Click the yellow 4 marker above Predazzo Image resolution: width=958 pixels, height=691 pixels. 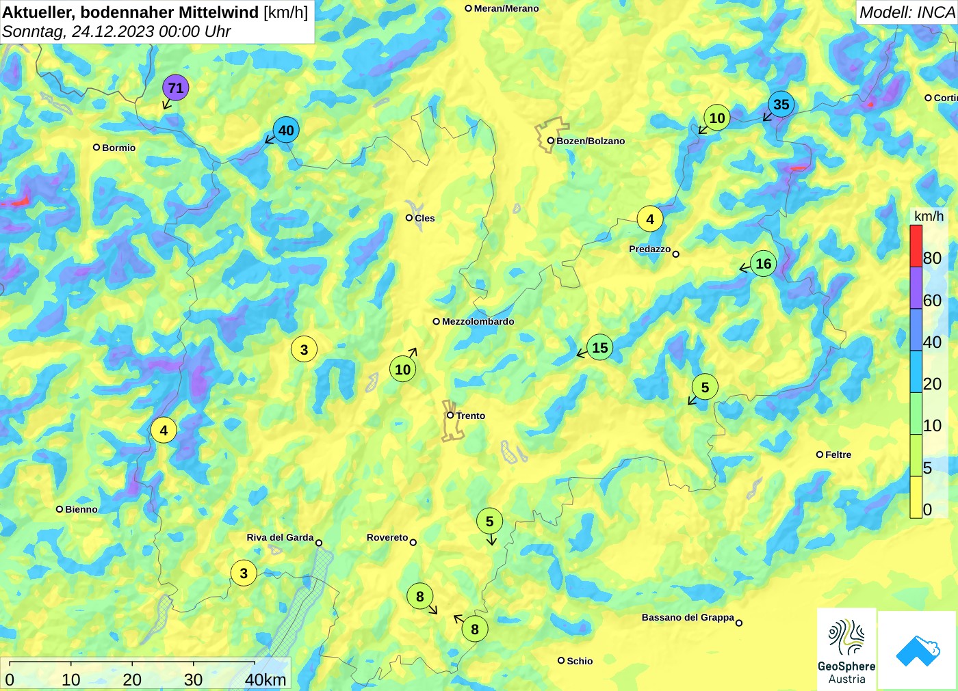[650, 219]
